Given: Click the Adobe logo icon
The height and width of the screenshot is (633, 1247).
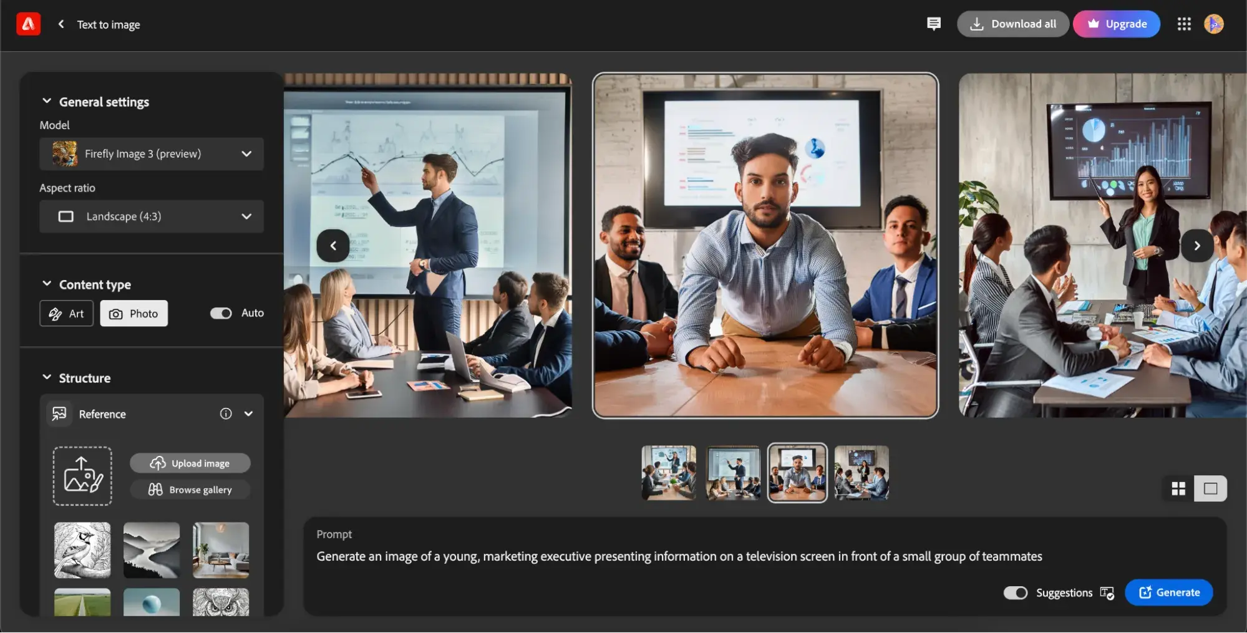Looking at the screenshot, I should point(28,24).
